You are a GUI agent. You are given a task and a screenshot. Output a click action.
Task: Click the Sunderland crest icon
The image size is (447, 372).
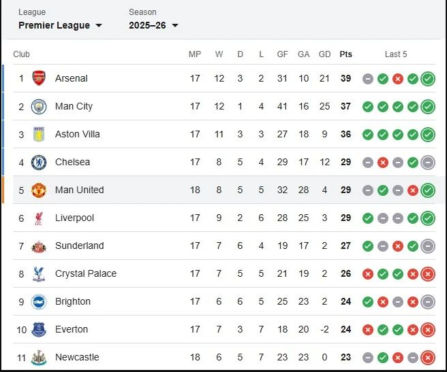point(39,246)
